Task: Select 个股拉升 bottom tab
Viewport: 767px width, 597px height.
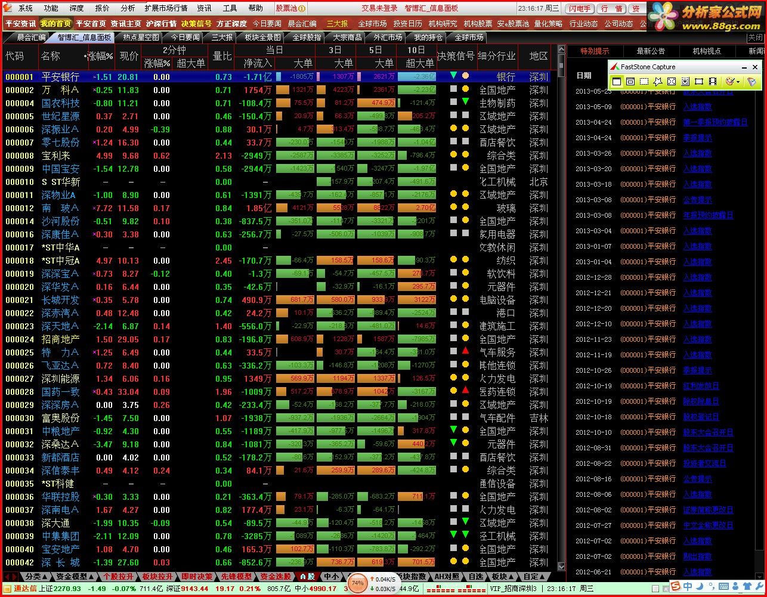Action: click(x=118, y=577)
